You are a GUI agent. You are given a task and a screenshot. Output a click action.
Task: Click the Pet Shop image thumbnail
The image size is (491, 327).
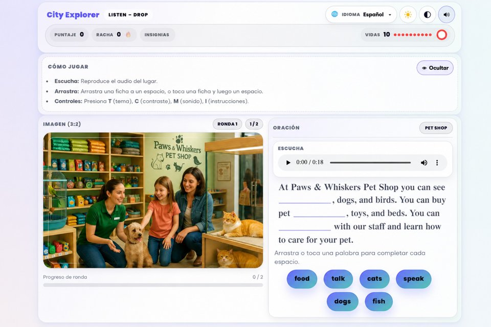click(x=153, y=200)
